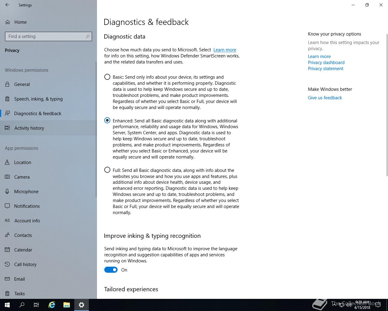Click the Tailored experiences heading
388x311 pixels.
click(x=131, y=289)
